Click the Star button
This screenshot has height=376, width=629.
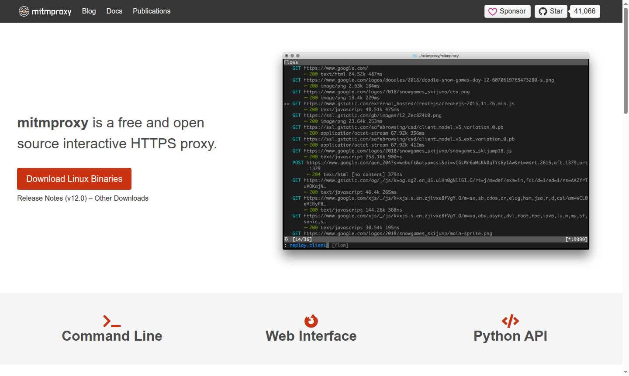[551, 11]
